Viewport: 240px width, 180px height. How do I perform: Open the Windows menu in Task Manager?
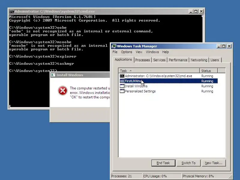coord(152,52)
